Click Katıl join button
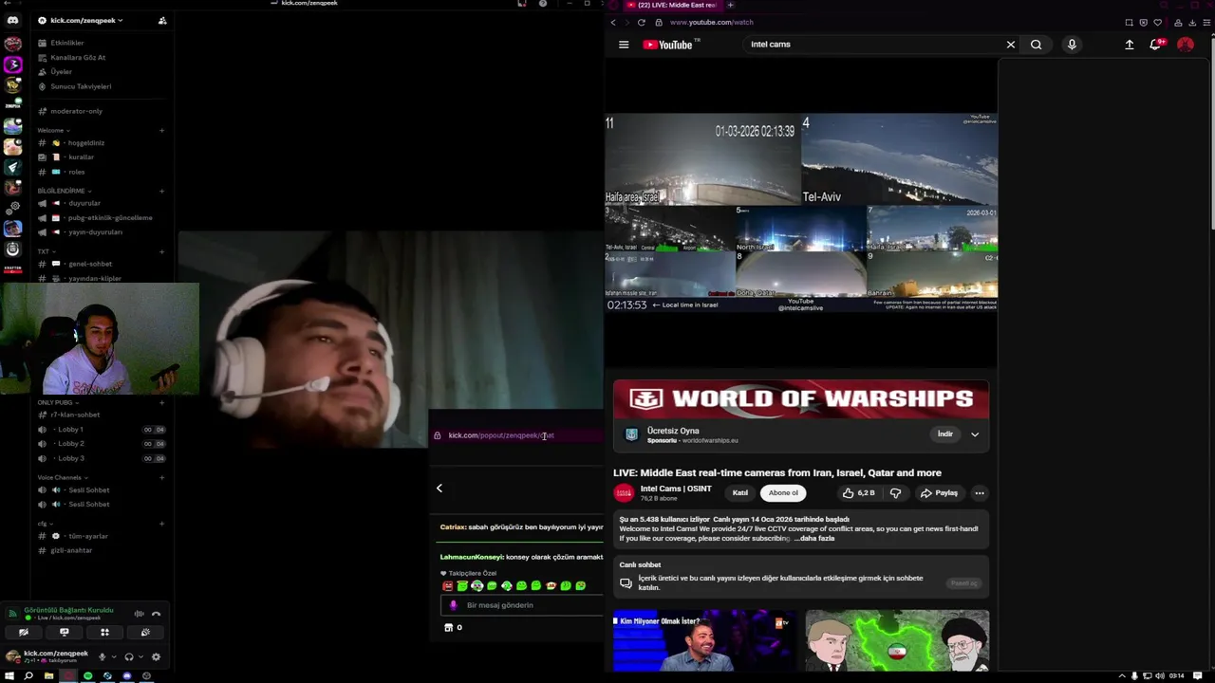The image size is (1215, 683). [x=740, y=493]
